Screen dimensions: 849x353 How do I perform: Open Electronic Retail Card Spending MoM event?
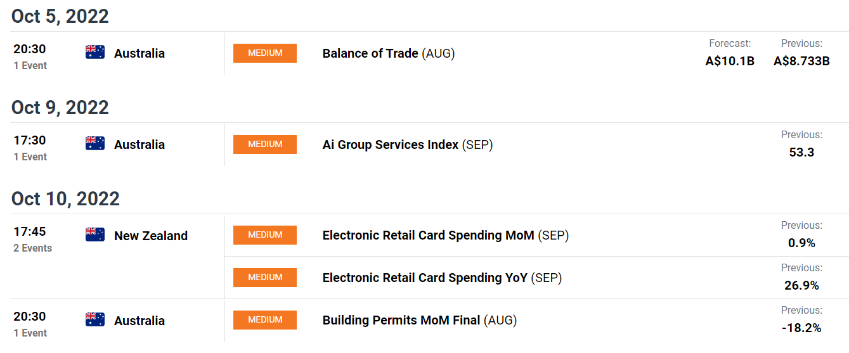[446, 235]
